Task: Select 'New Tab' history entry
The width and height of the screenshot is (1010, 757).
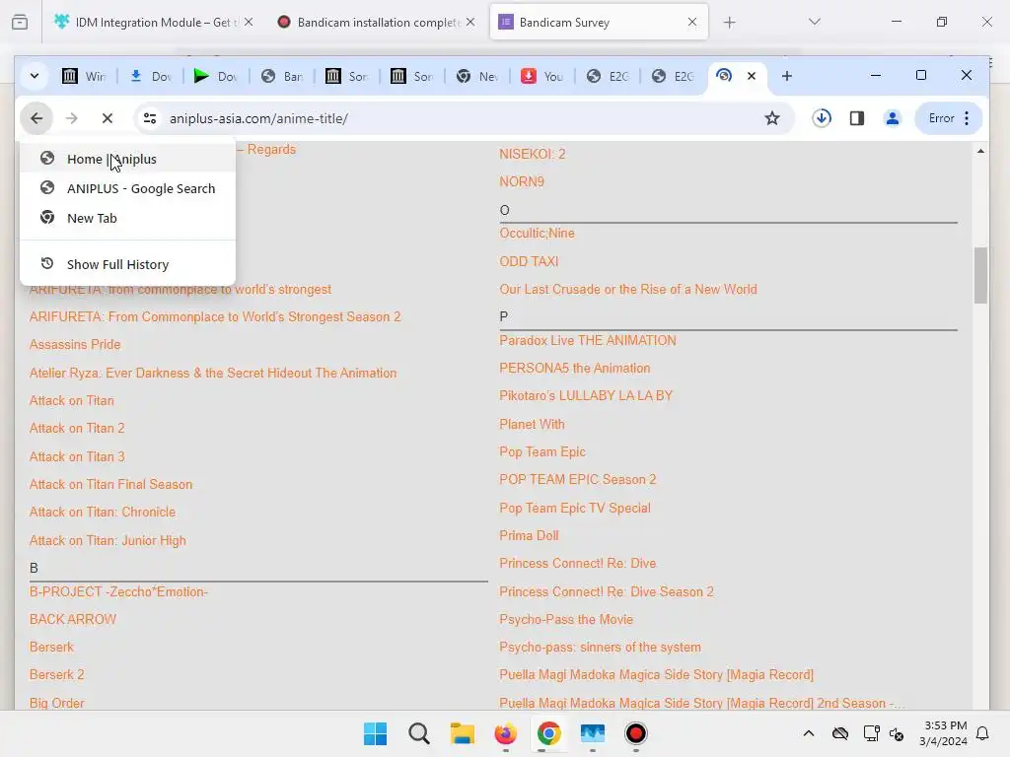Action: click(x=127, y=218)
